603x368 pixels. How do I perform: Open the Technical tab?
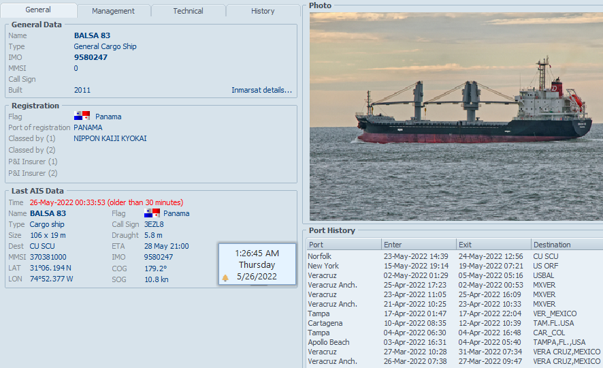[x=188, y=11]
